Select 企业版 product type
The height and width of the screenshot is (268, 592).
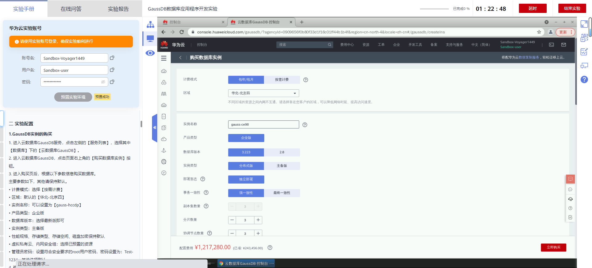[x=246, y=138]
